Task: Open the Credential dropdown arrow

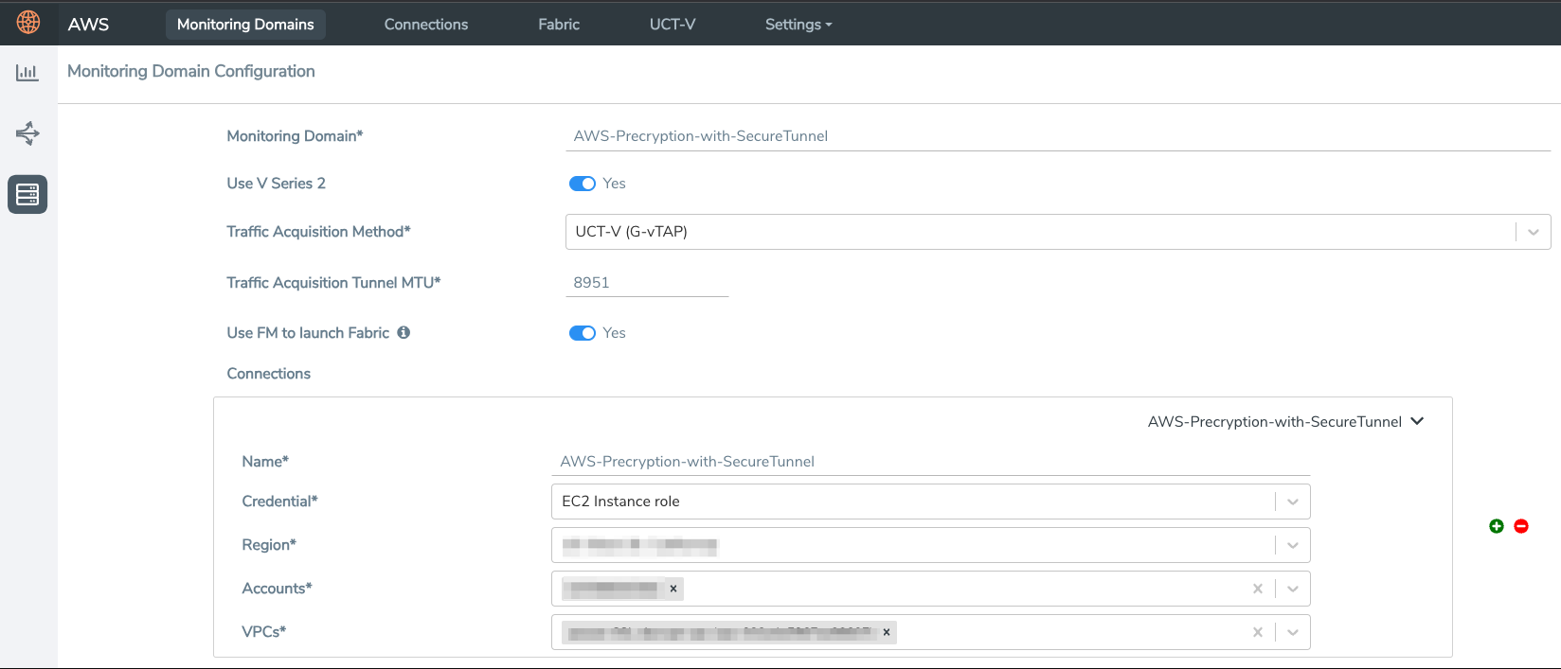Action: tap(1293, 502)
